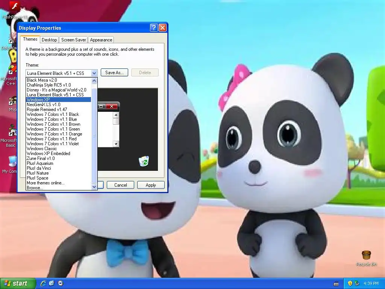
Task: Choose the Windows XP Embedded theme
Action: click(x=58, y=154)
